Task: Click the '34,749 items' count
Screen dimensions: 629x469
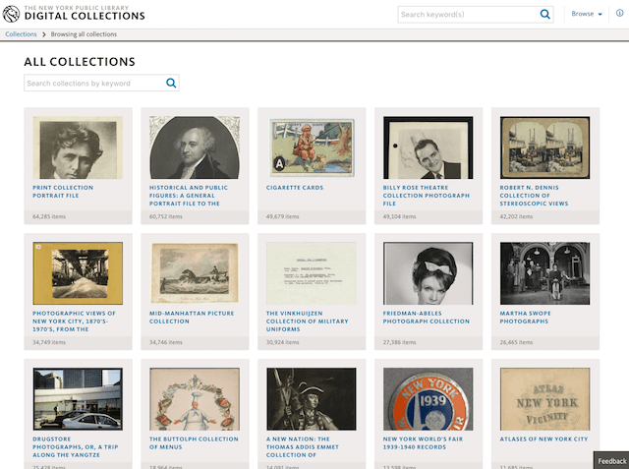Action: click(49, 342)
